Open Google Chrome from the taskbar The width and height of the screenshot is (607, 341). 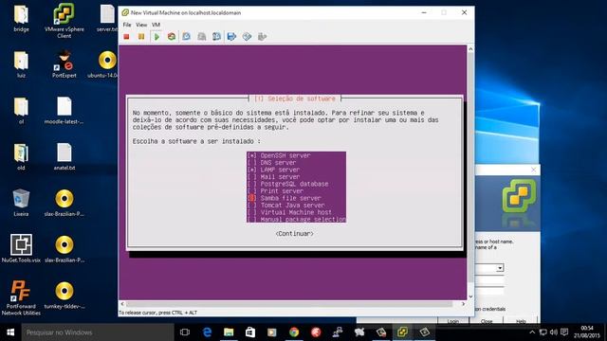coord(294,332)
